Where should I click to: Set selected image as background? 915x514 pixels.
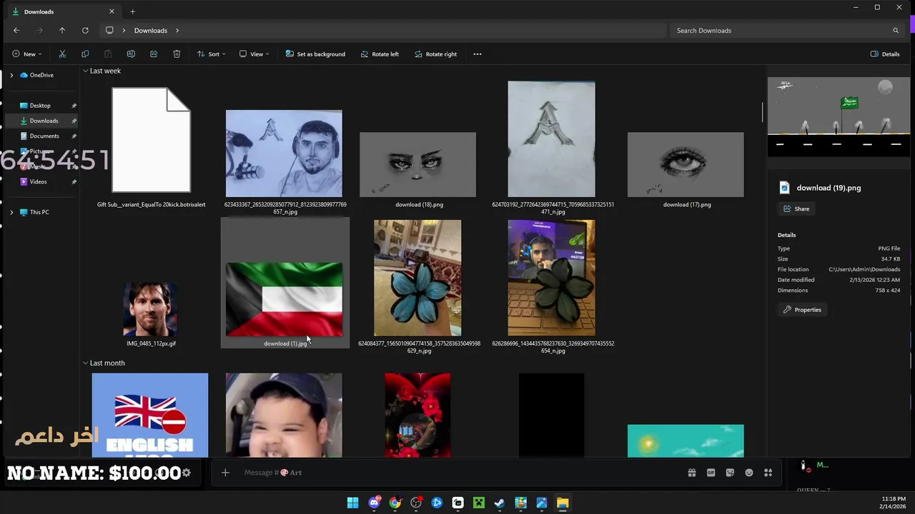click(x=315, y=54)
